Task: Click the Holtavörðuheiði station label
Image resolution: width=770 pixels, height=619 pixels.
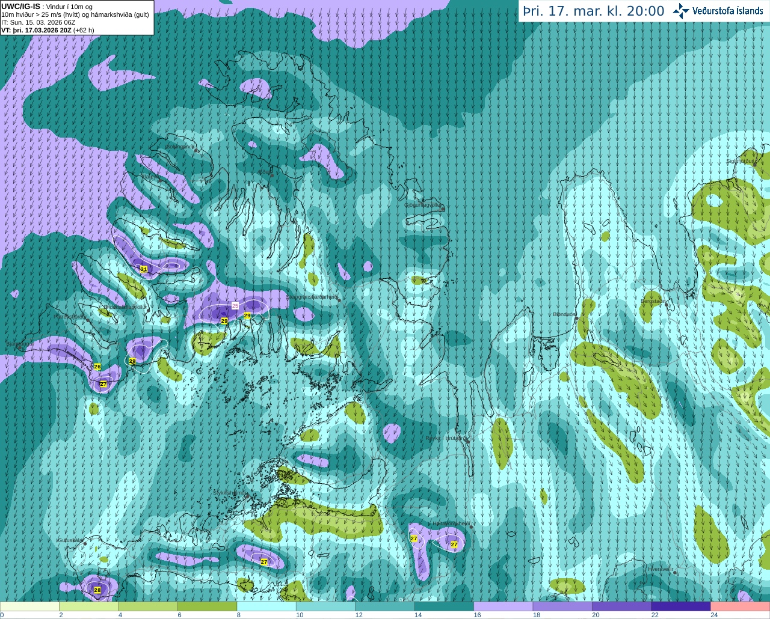Action: point(451,523)
